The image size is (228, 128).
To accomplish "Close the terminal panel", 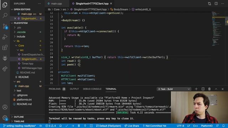I will click(223, 89).
